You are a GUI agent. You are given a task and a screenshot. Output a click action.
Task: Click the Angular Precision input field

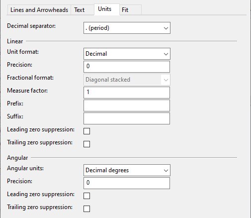127,183
